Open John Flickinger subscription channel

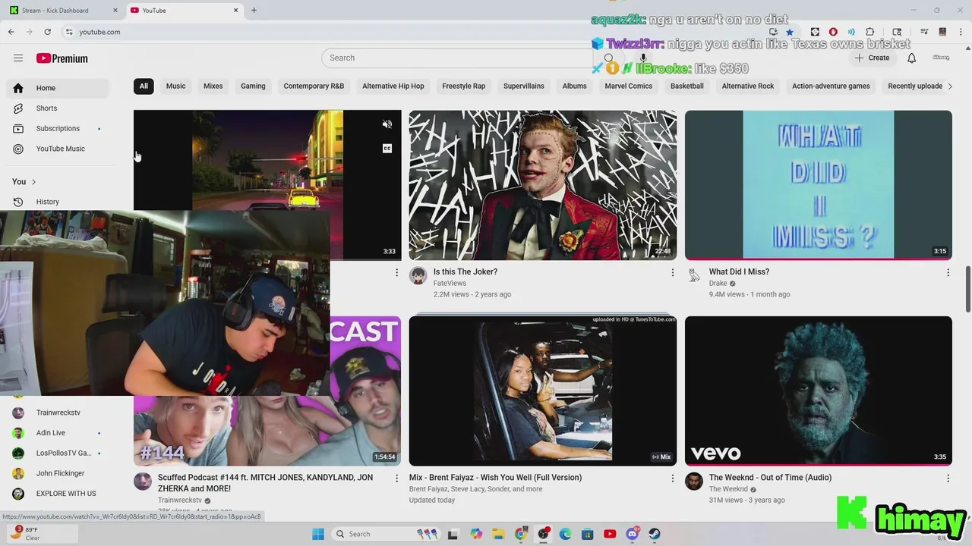point(58,473)
